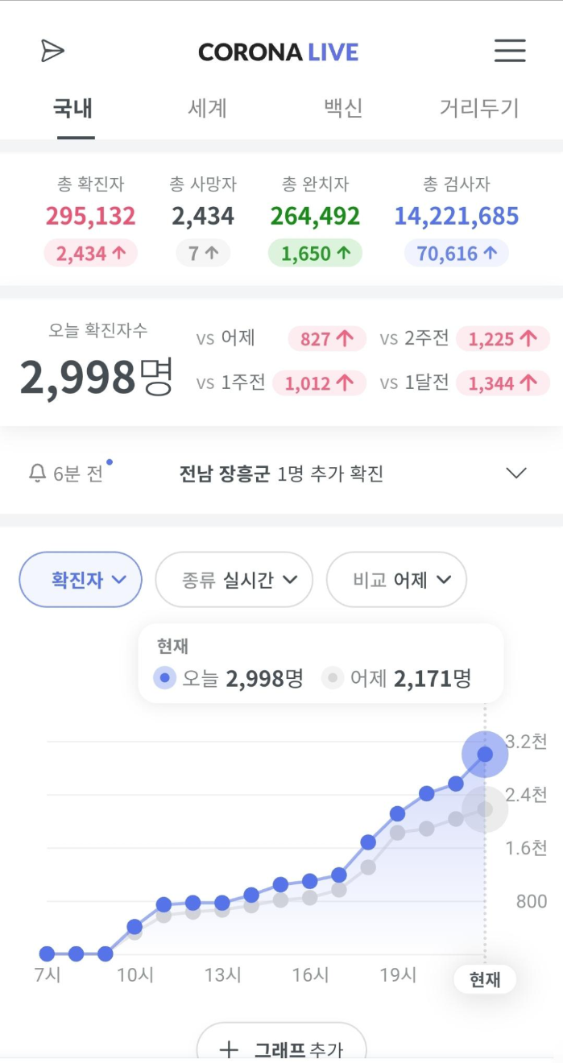Open the 종류 실시간 dropdown
This screenshot has width=563, height=1063.
click(x=234, y=579)
